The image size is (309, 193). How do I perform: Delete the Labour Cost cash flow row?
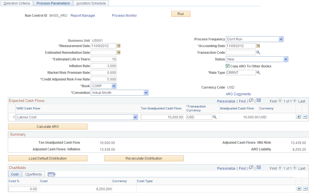pos(305,117)
